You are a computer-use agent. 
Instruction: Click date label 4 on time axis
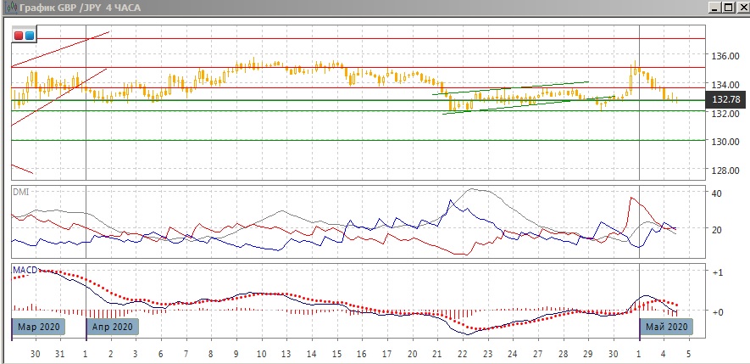pos(664,354)
